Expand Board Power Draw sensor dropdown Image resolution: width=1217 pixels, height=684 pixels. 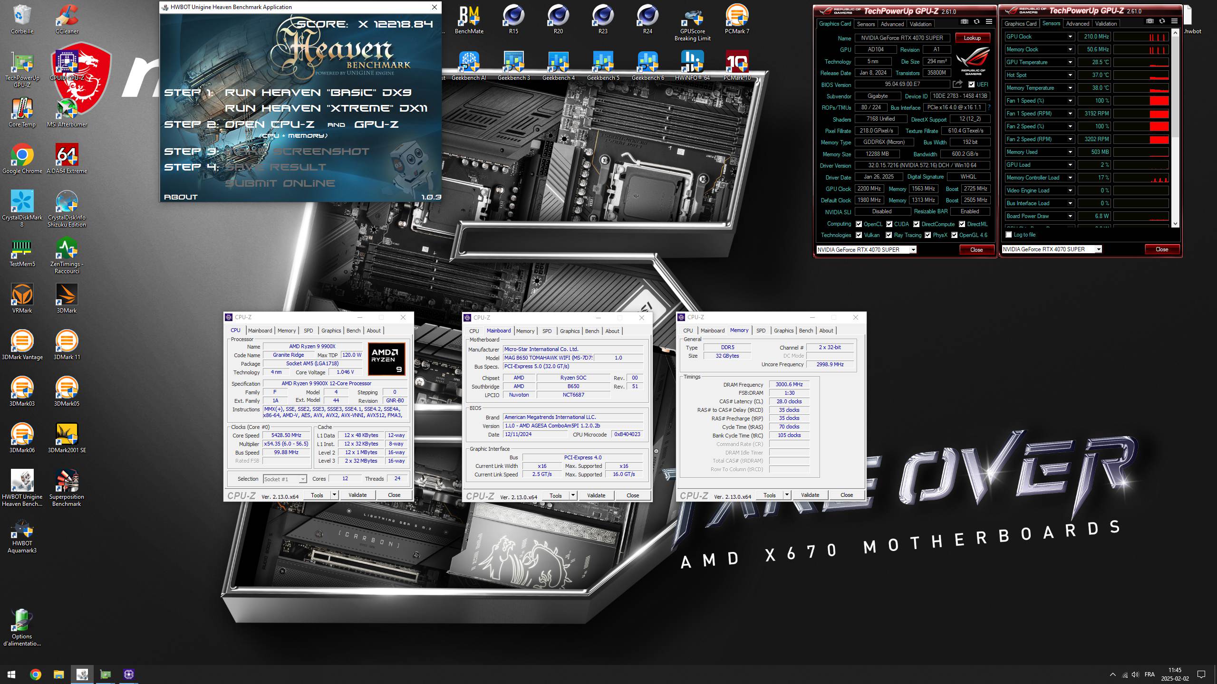pos(1070,216)
